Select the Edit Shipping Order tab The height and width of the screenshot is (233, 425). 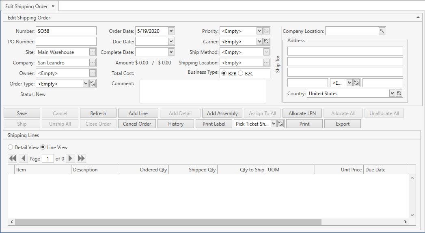pyautogui.click(x=26, y=6)
